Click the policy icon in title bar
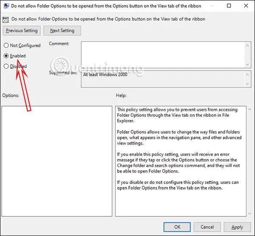The image size is (255, 236). pyautogui.click(x=6, y=6)
